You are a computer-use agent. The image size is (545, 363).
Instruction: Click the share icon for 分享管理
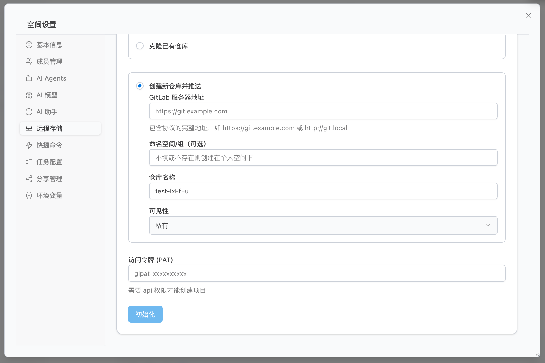(x=29, y=179)
